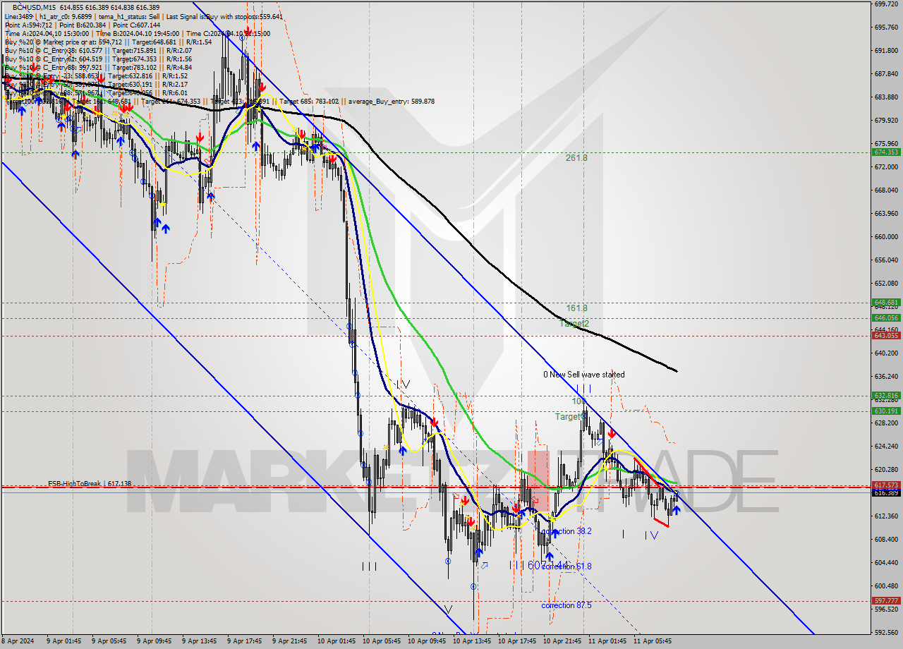Click the 691.800 price axis label
903x649 pixels.
[886, 51]
